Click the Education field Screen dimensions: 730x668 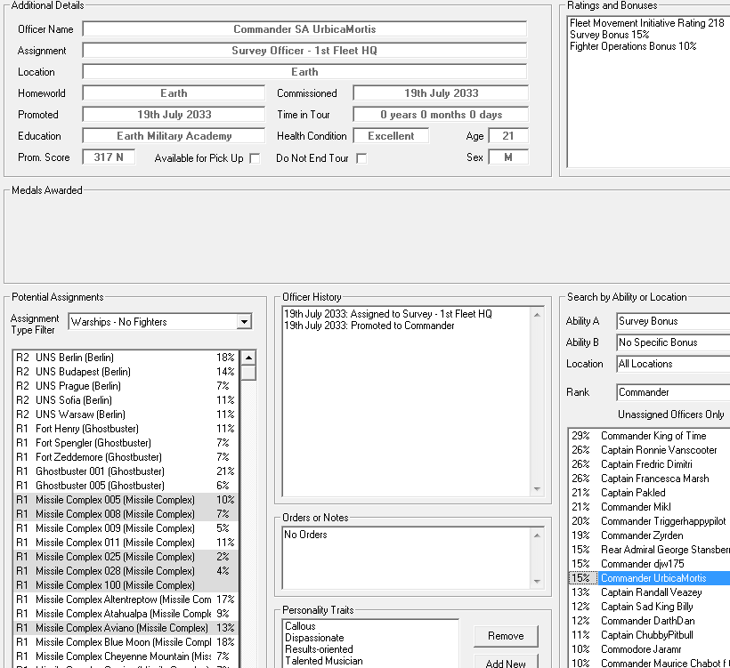point(174,136)
